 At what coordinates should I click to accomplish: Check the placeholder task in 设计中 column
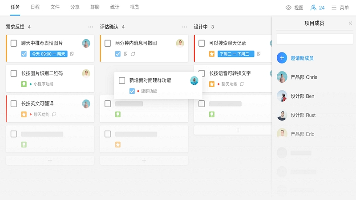(202, 104)
